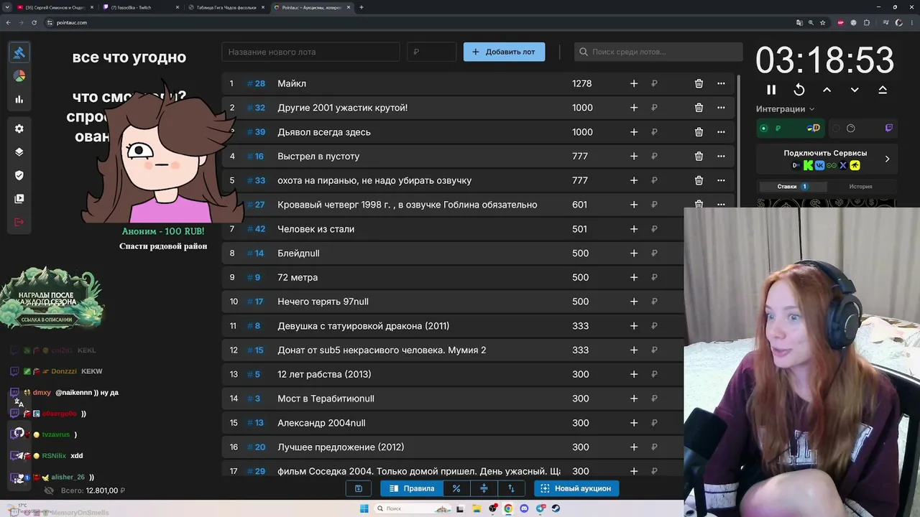This screenshot has height=517, width=920.
Task: Click the percent button in bottom toolbar
Action: [x=456, y=488]
